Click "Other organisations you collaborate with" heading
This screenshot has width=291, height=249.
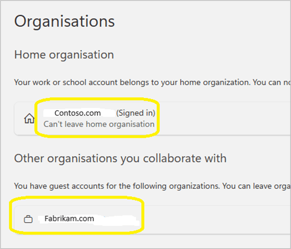pyautogui.click(x=120, y=158)
